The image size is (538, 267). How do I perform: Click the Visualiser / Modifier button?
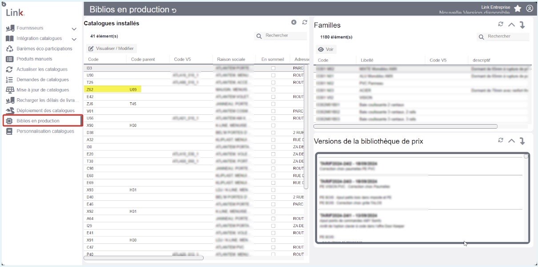[112, 49]
